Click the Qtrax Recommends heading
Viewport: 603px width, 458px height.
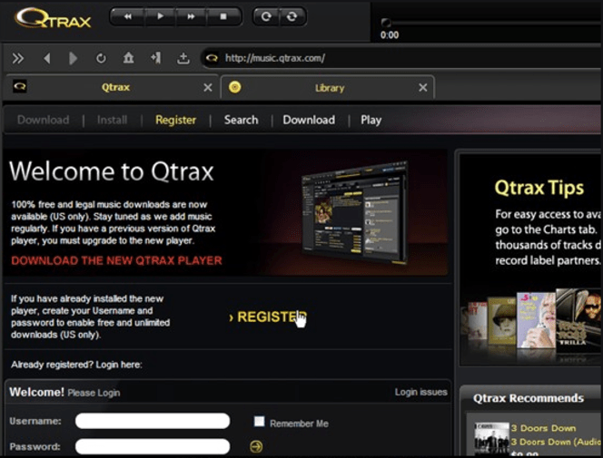click(x=528, y=398)
